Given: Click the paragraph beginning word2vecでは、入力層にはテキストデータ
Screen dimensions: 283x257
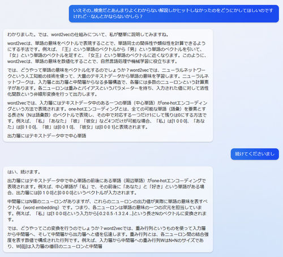Looking at the screenshot, I should (x=107, y=115).
